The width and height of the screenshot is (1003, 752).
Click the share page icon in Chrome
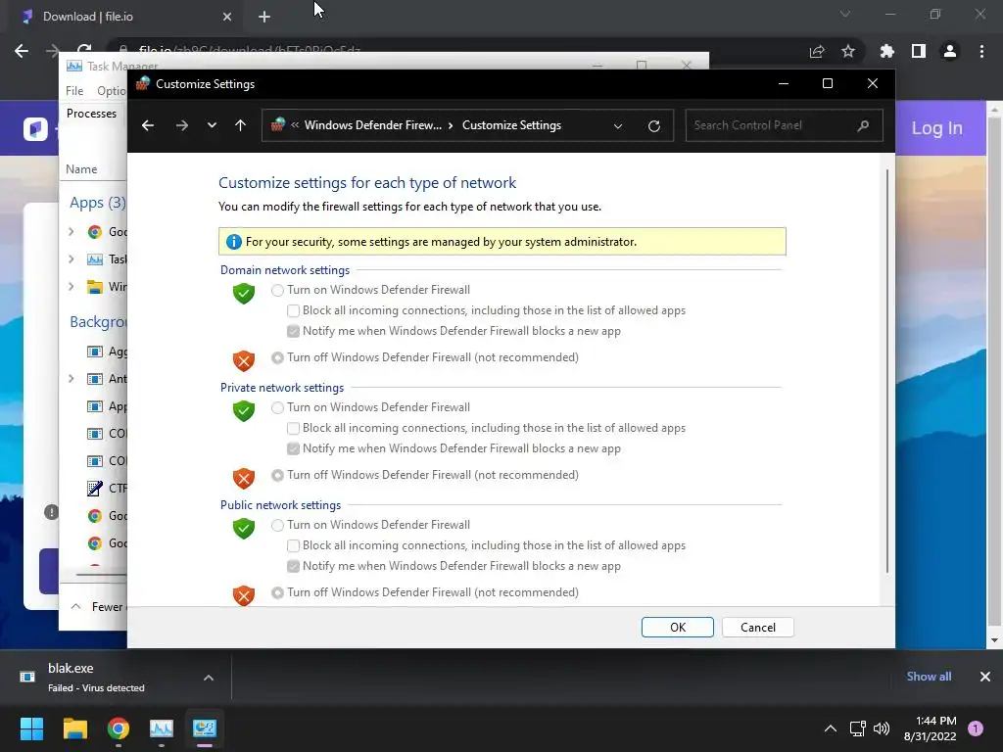click(817, 52)
